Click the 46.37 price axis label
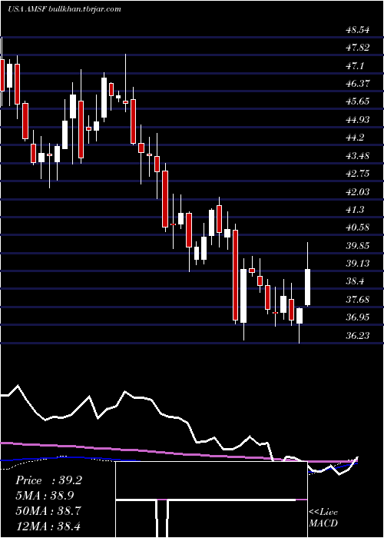 (358, 84)
